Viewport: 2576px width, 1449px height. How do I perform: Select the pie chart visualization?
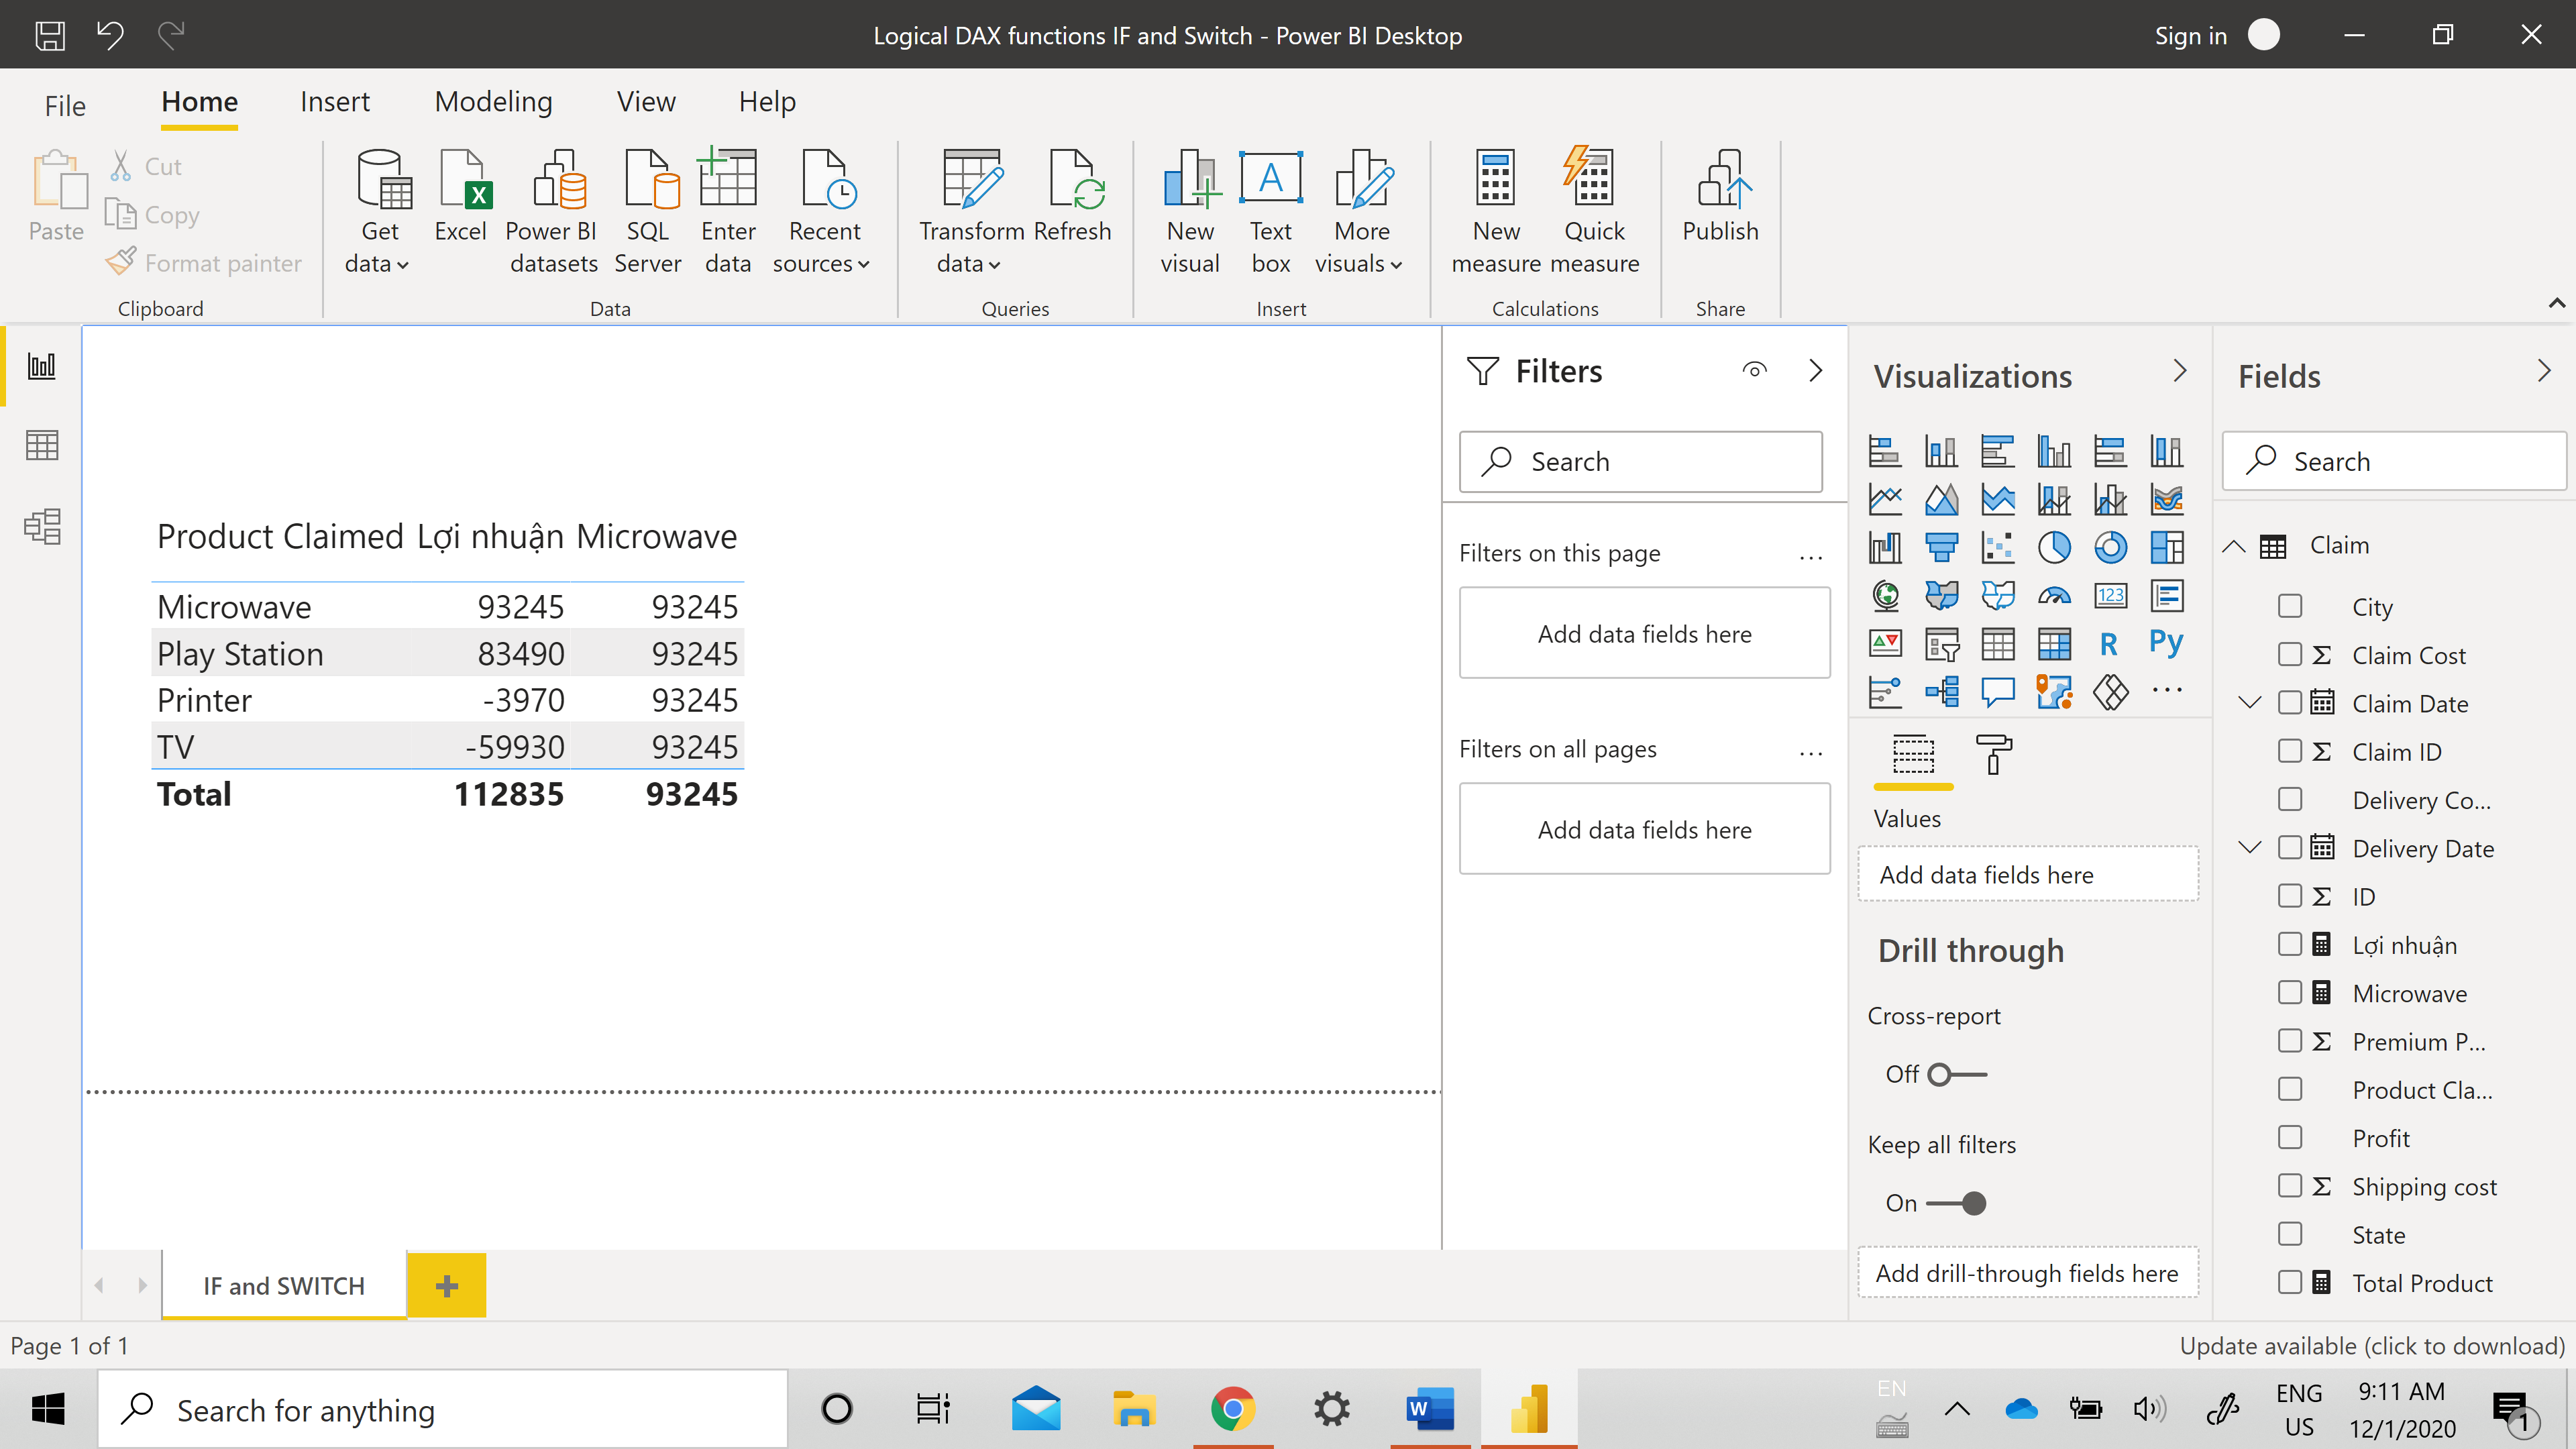tap(2054, 547)
